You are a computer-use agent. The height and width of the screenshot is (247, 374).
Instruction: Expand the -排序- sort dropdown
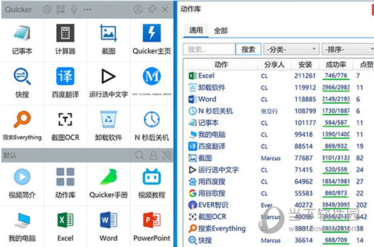click(x=348, y=49)
